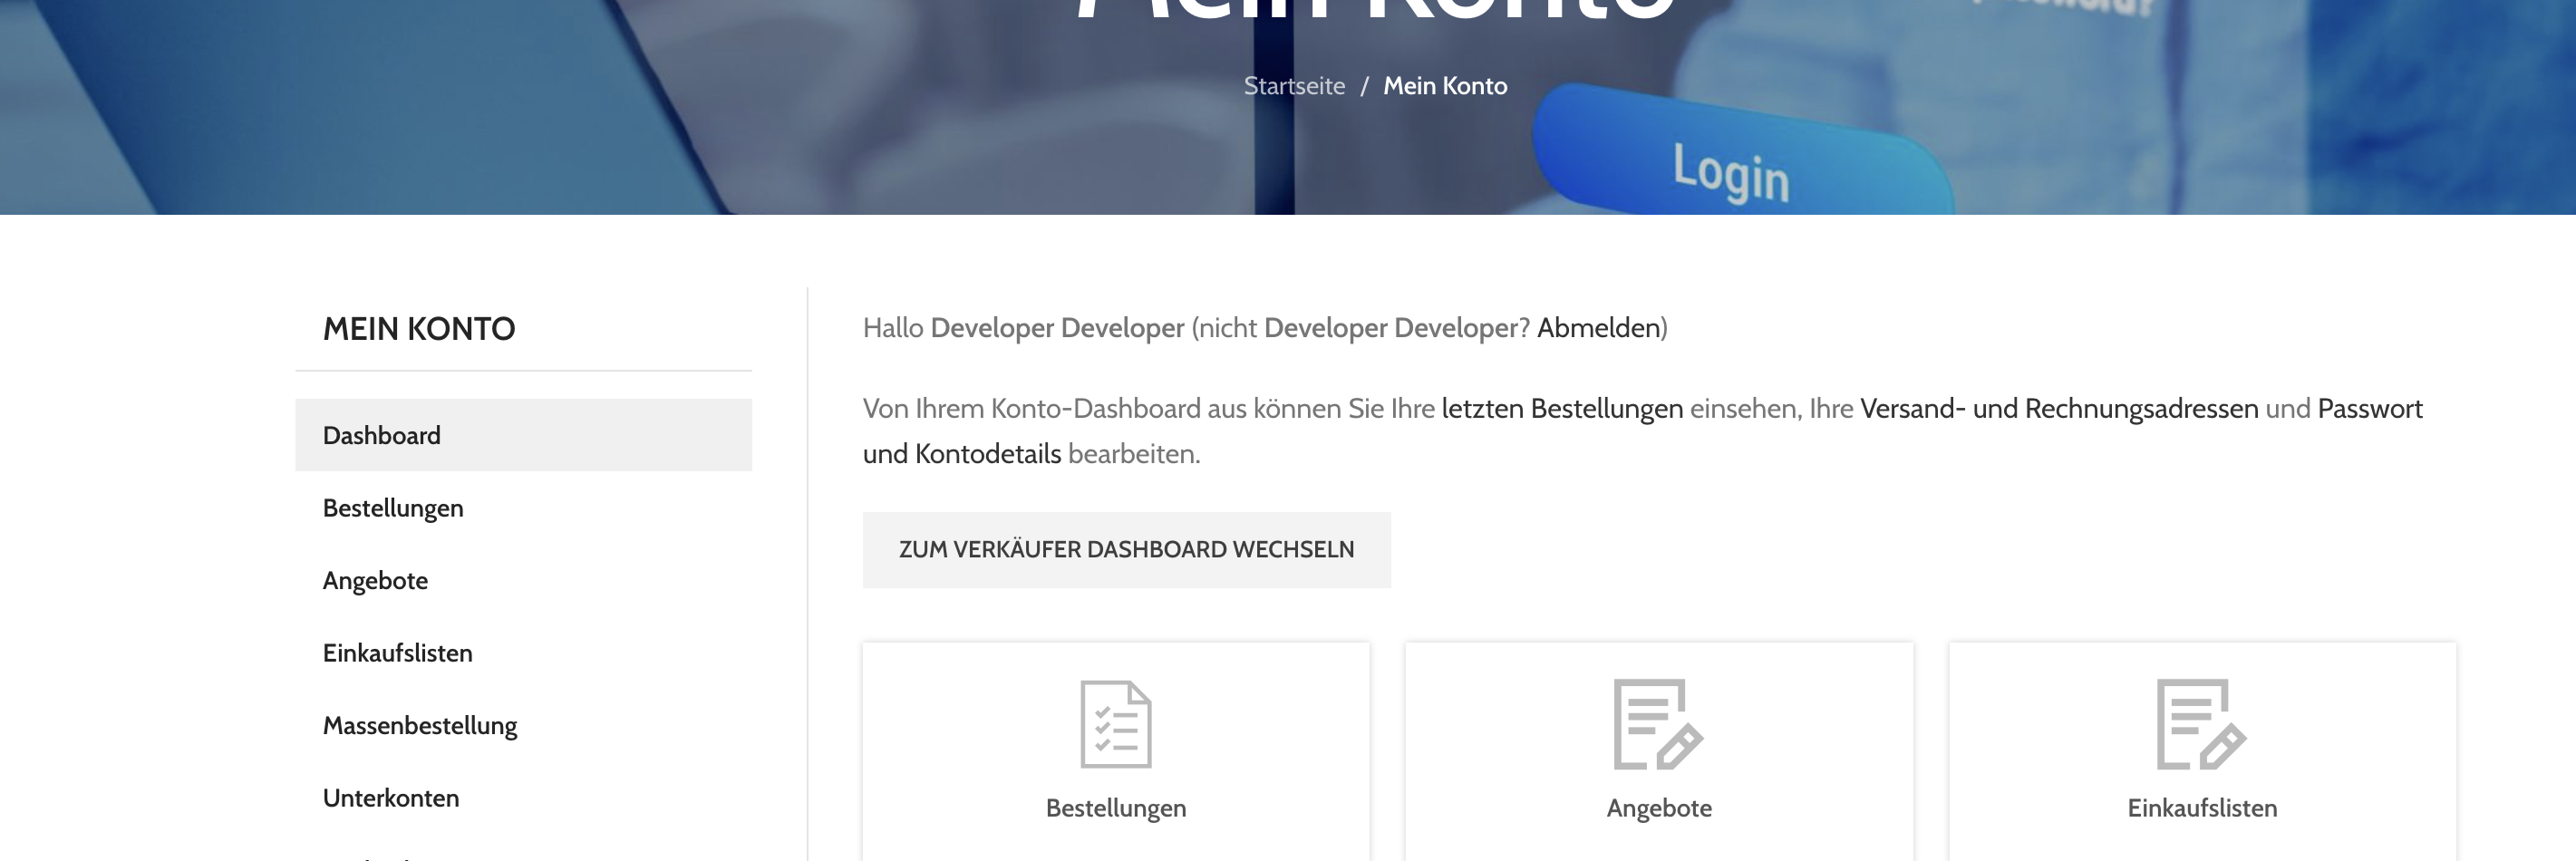Open the letzten Bestellungen link
The width and height of the screenshot is (2576, 861).
pos(1562,409)
